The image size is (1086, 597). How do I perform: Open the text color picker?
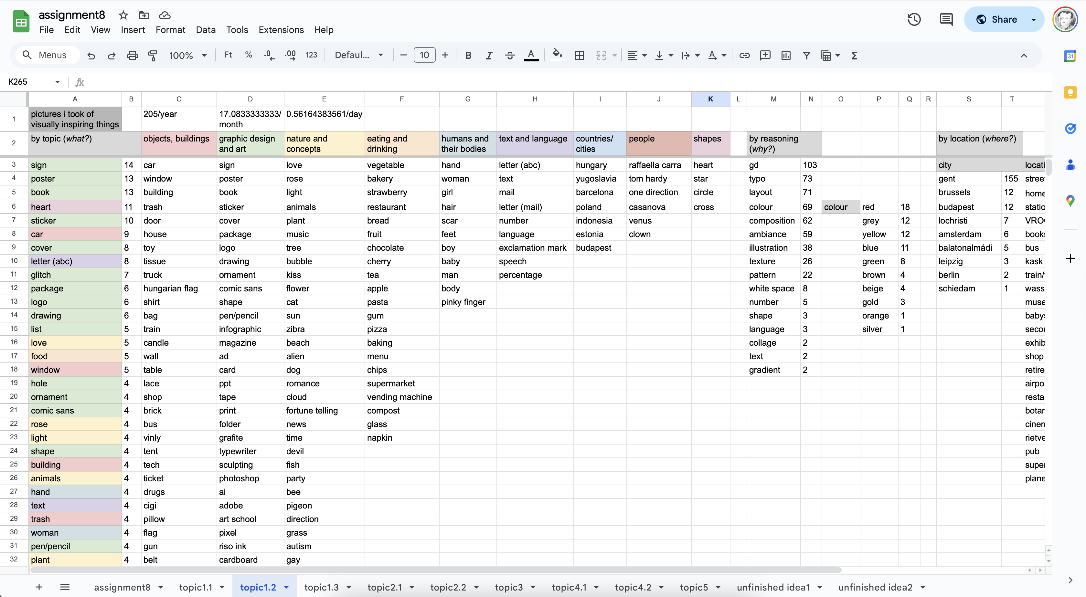[531, 55]
